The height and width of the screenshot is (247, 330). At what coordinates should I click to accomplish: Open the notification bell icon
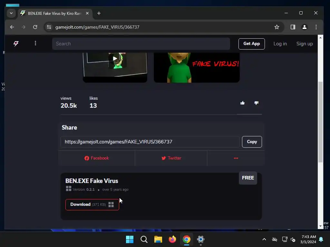pyautogui.click(x=321, y=239)
